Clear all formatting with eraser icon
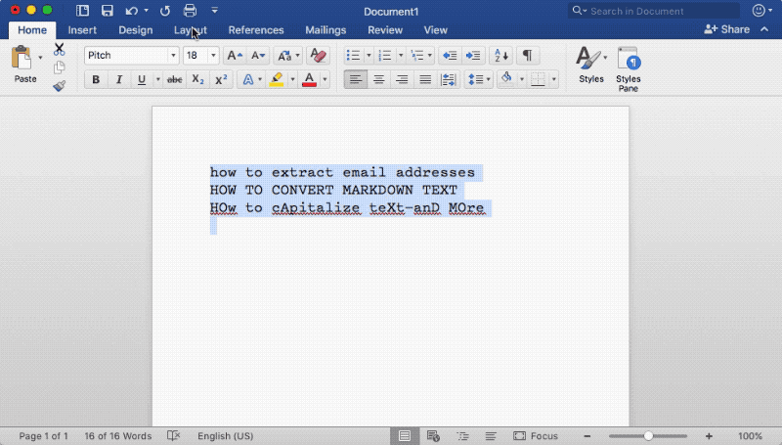 pos(318,56)
